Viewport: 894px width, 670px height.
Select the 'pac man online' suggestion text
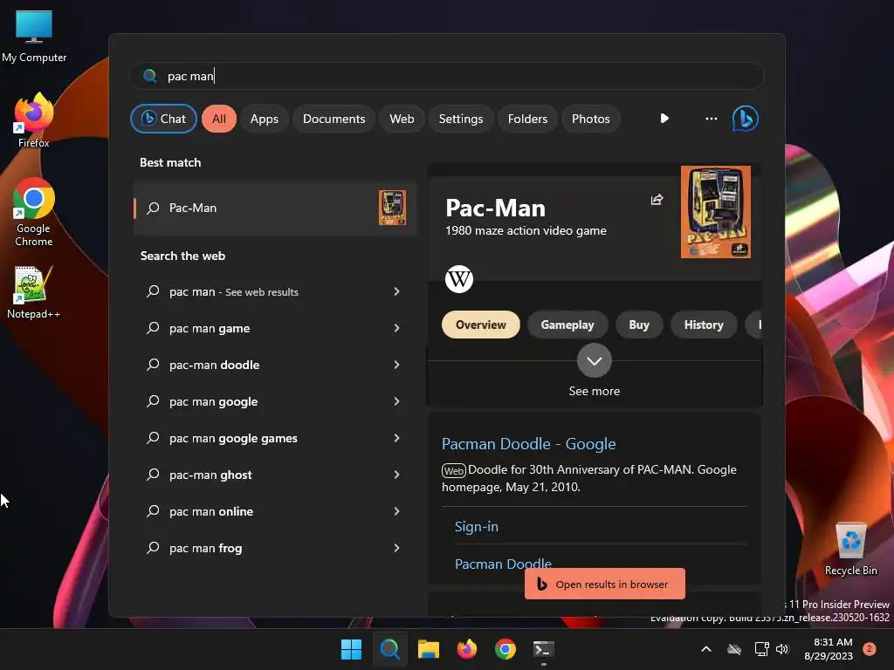[x=211, y=511]
